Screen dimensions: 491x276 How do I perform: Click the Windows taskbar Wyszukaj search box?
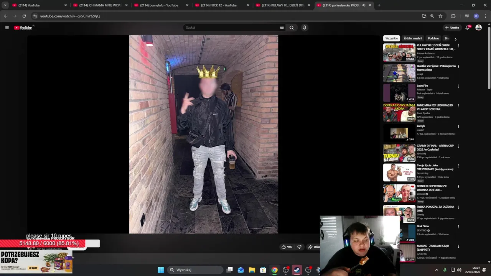pyautogui.click(x=195, y=270)
